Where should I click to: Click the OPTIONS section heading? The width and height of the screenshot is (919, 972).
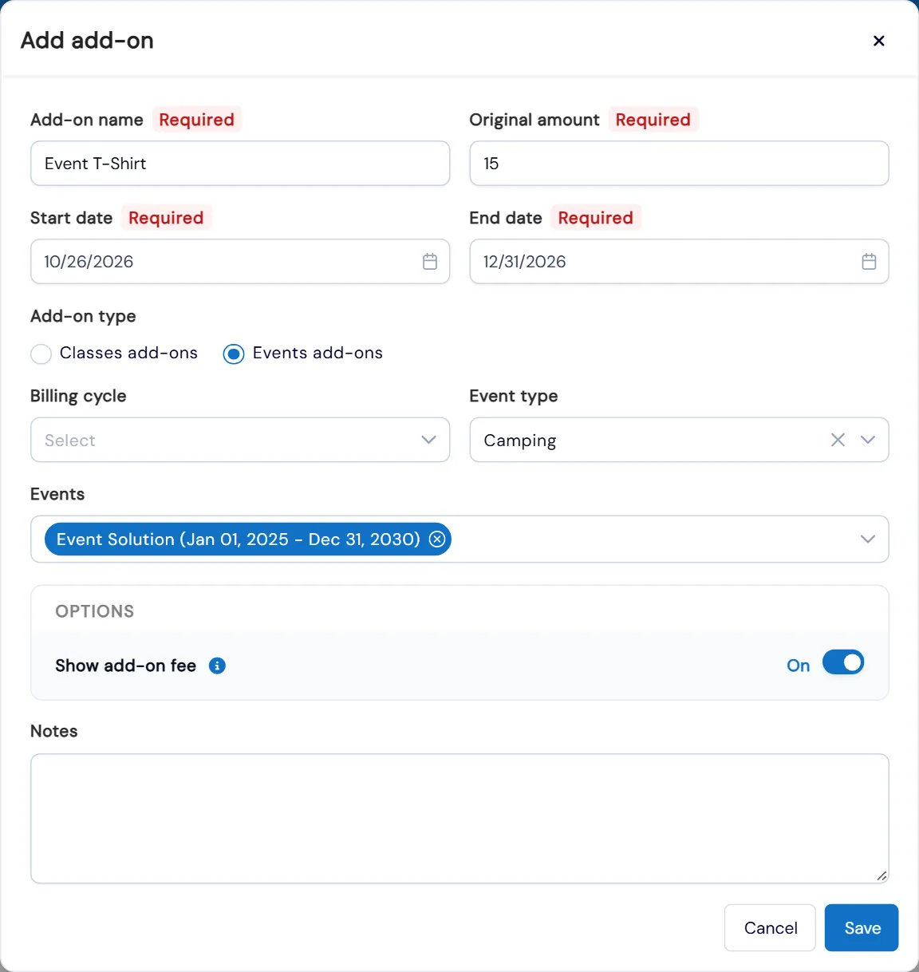(95, 611)
